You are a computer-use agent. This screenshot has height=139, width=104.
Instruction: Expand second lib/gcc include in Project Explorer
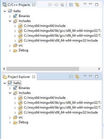pos(15,108)
